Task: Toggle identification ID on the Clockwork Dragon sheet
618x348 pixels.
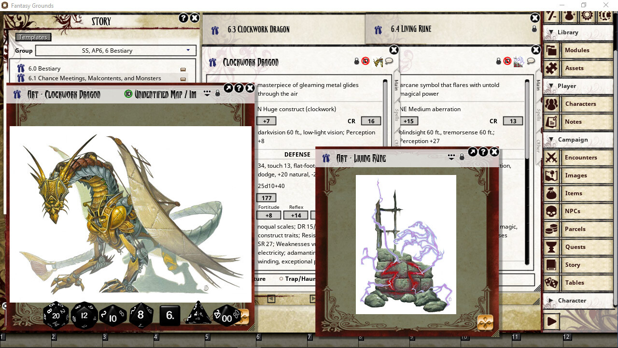Action: coord(365,61)
